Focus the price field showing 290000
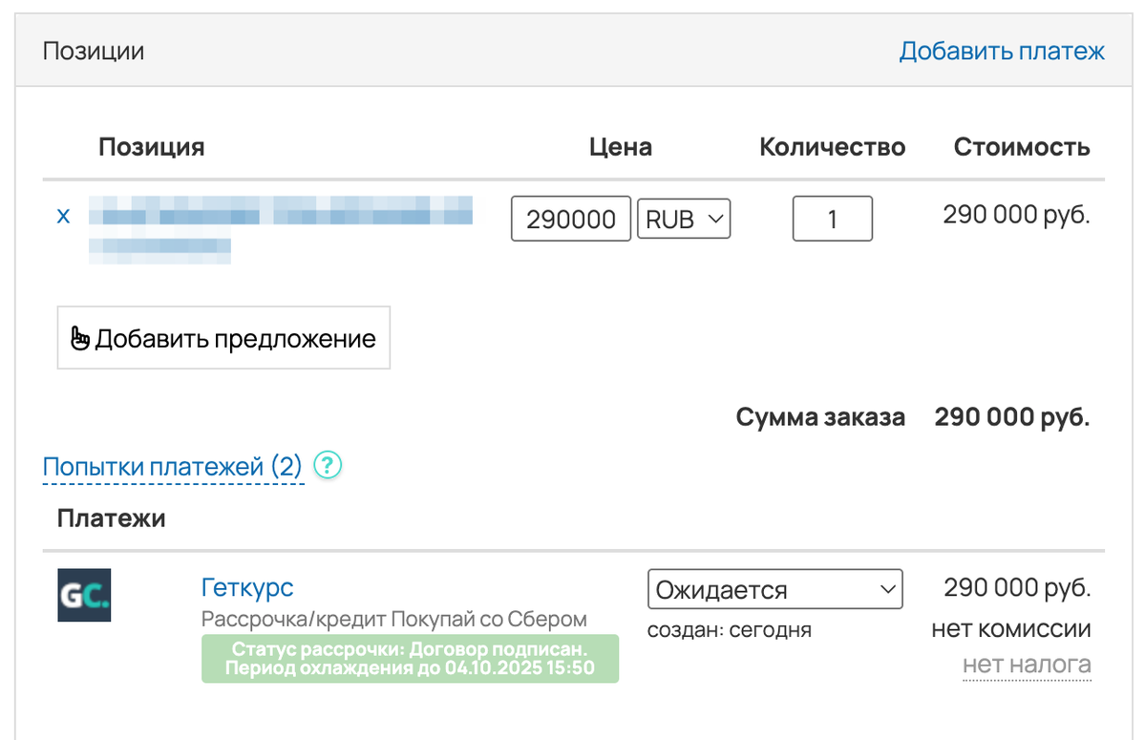 571,219
